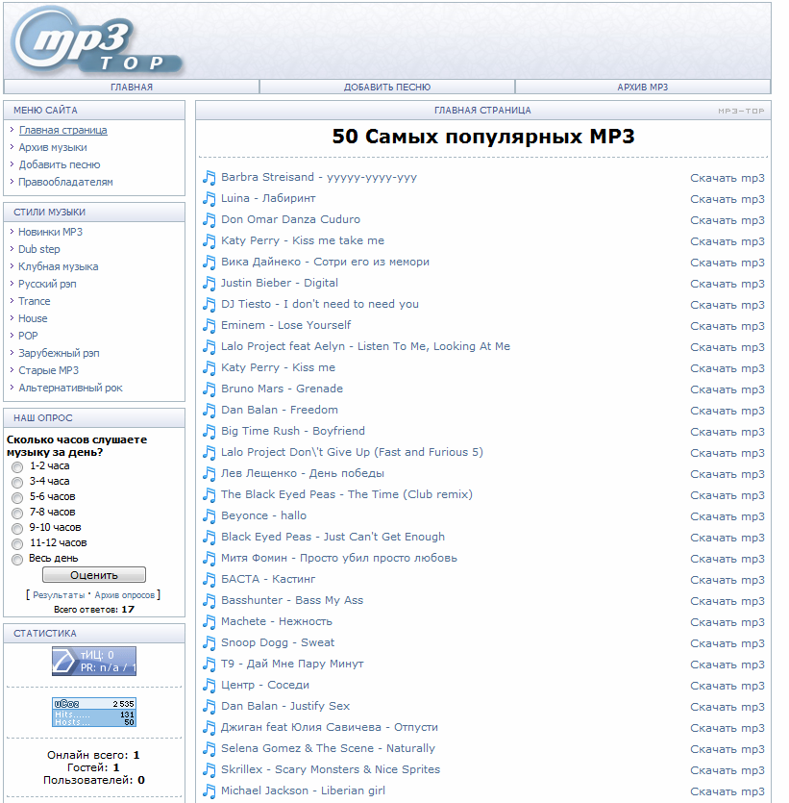Click note icon for Snoop Dogg - Sweat
The width and height of the screenshot is (789, 803).
click(209, 642)
